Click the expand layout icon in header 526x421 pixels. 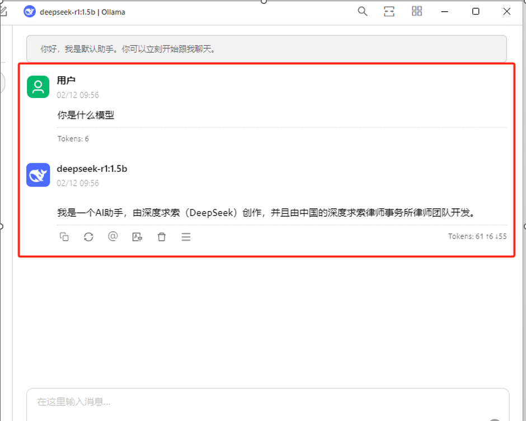[389, 11]
